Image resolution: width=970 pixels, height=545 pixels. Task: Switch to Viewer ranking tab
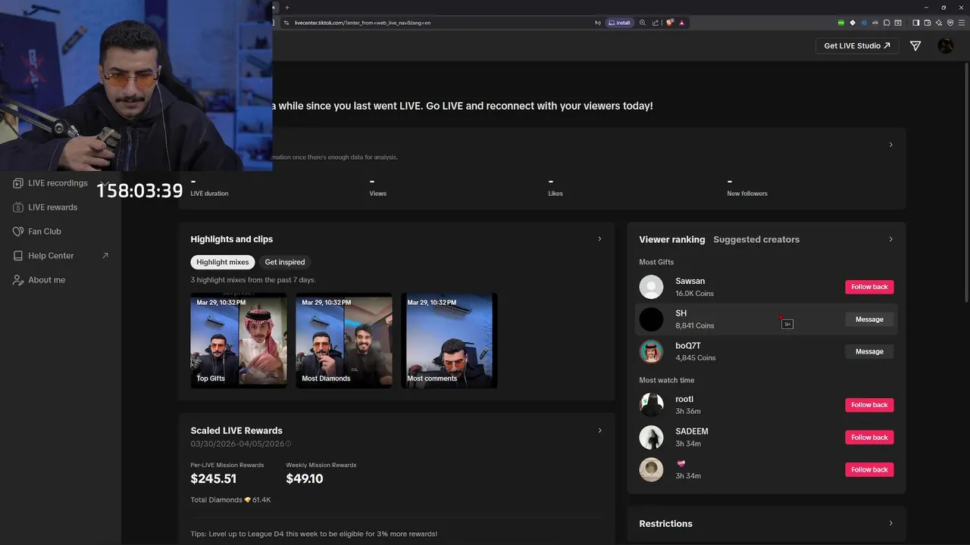point(672,239)
